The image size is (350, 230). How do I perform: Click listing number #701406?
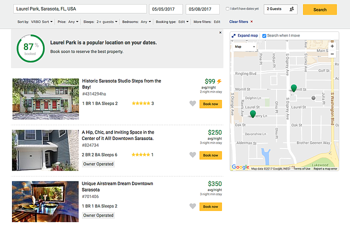(90, 196)
